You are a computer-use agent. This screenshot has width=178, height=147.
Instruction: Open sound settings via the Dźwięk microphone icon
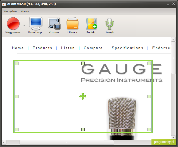109,24
